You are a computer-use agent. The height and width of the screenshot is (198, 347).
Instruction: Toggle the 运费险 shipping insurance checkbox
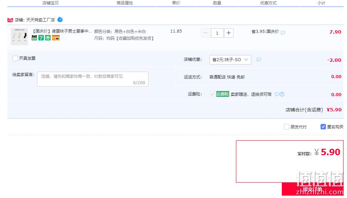pyautogui.click(x=212, y=94)
